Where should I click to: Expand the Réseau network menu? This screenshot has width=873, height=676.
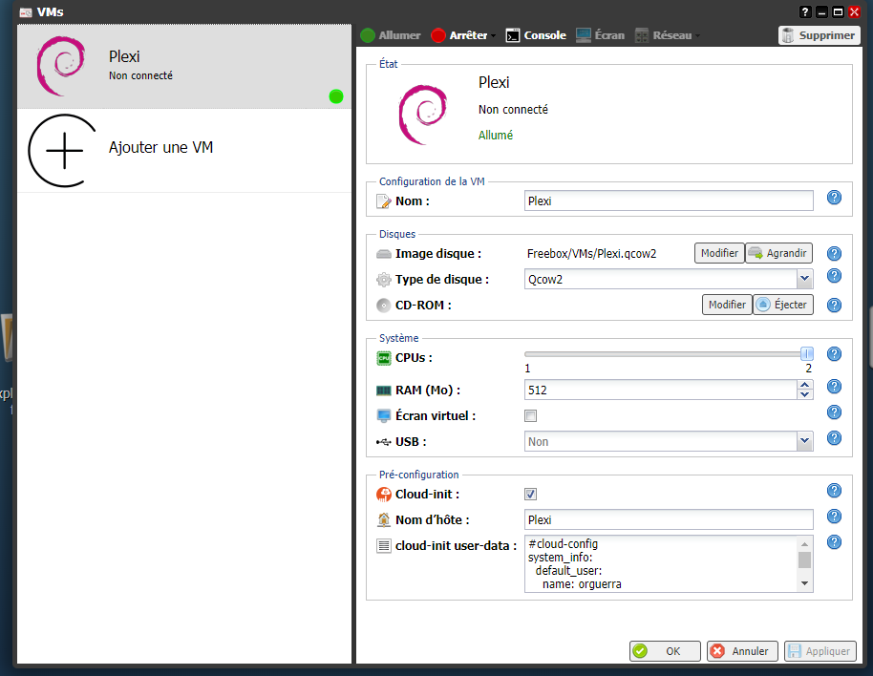(667, 35)
